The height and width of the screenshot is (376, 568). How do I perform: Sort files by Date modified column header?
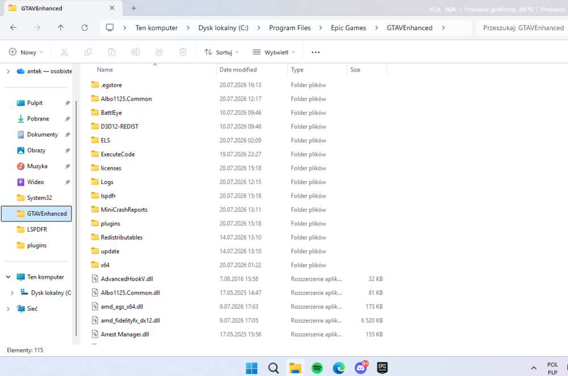pos(238,69)
